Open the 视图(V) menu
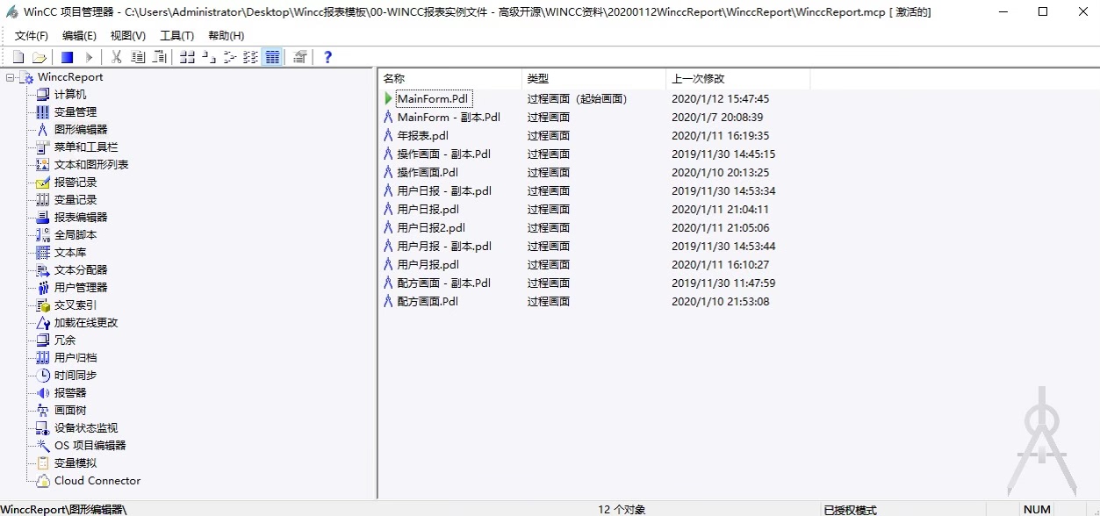The width and height of the screenshot is (1100, 516). tap(128, 36)
